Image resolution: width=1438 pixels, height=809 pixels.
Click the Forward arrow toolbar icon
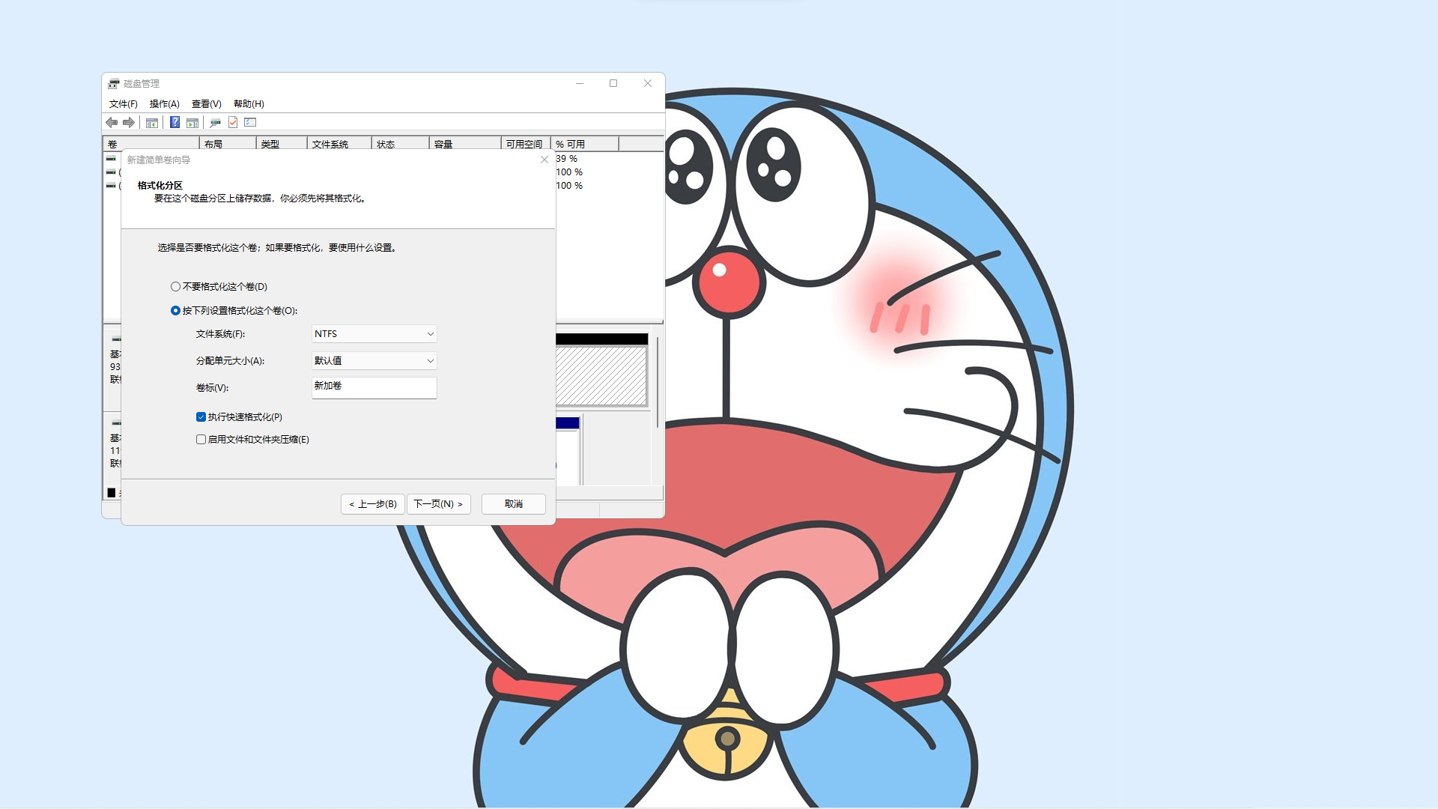(x=129, y=122)
